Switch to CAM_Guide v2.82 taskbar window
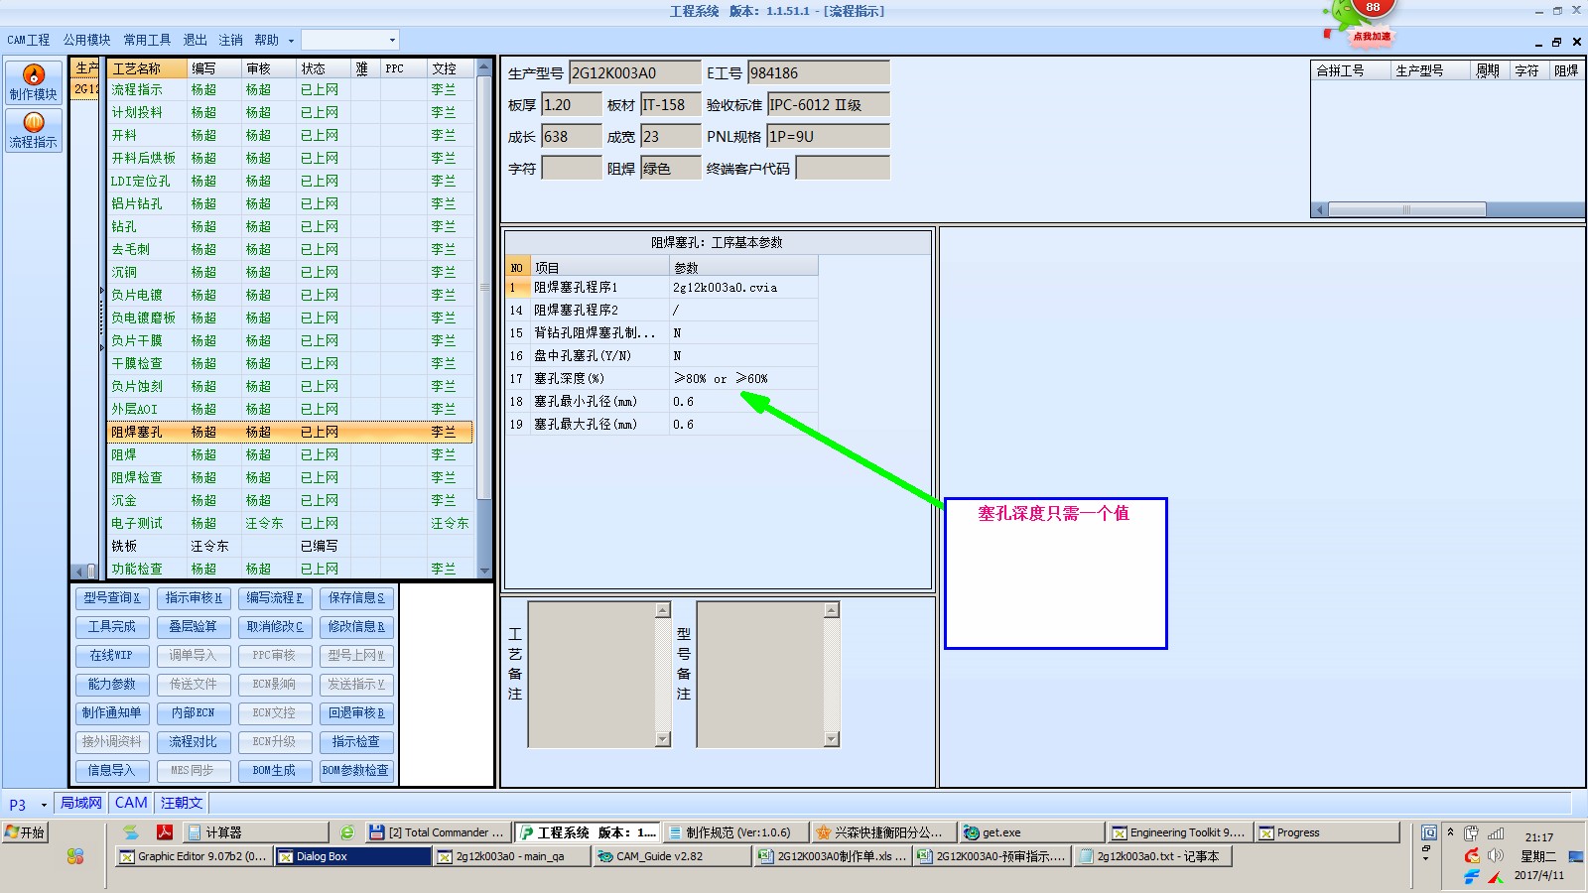Image resolution: width=1588 pixels, height=893 pixels. coord(672,856)
